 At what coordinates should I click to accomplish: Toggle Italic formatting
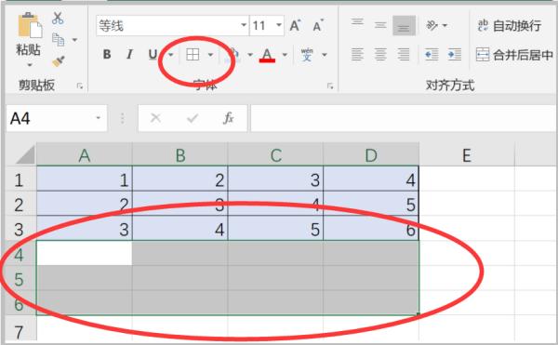click(129, 55)
